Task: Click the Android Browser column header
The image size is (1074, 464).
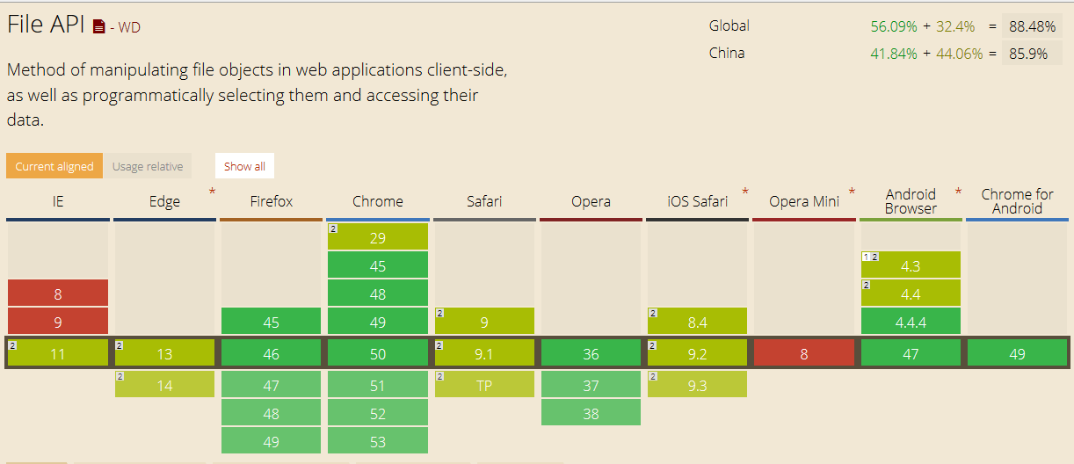Action: 911,201
